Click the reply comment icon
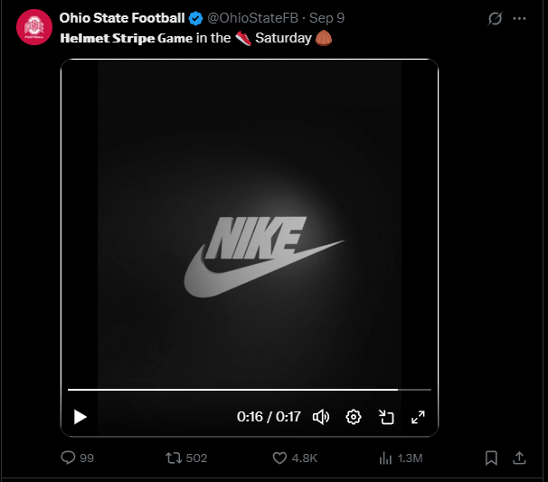 tap(68, 458)
